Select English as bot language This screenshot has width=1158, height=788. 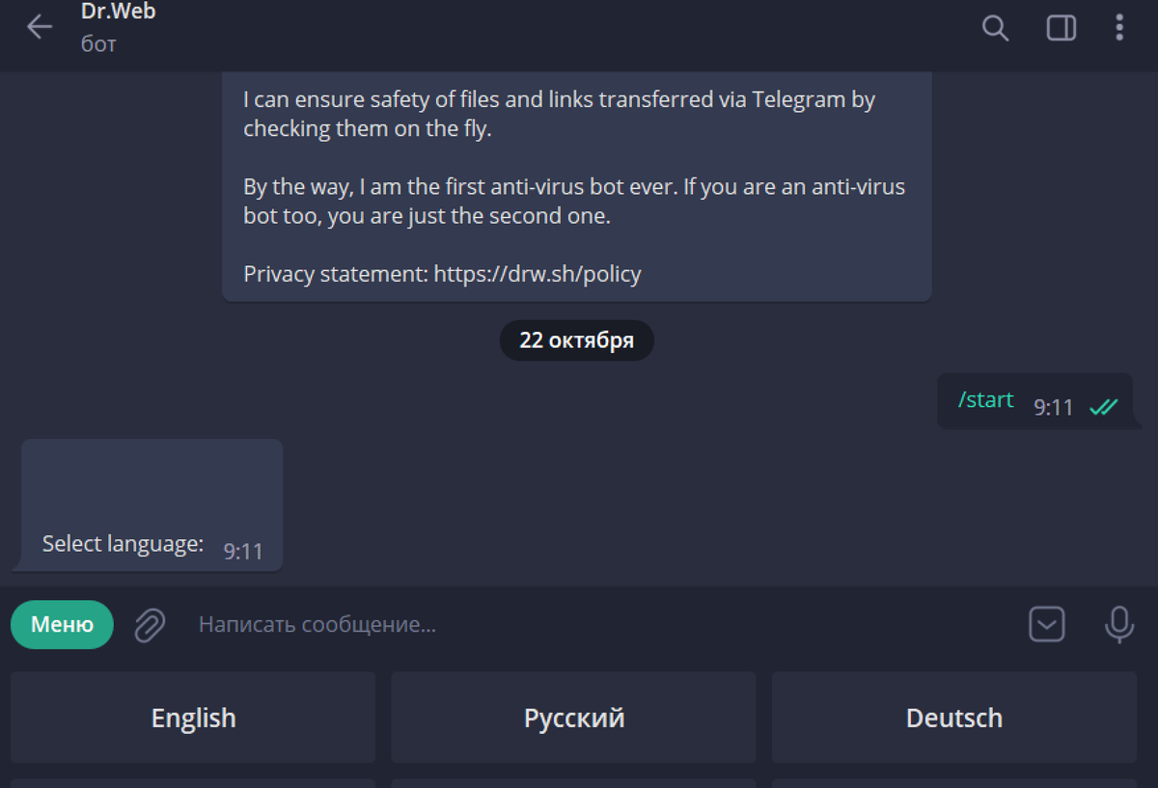click(x=193, y=718)
